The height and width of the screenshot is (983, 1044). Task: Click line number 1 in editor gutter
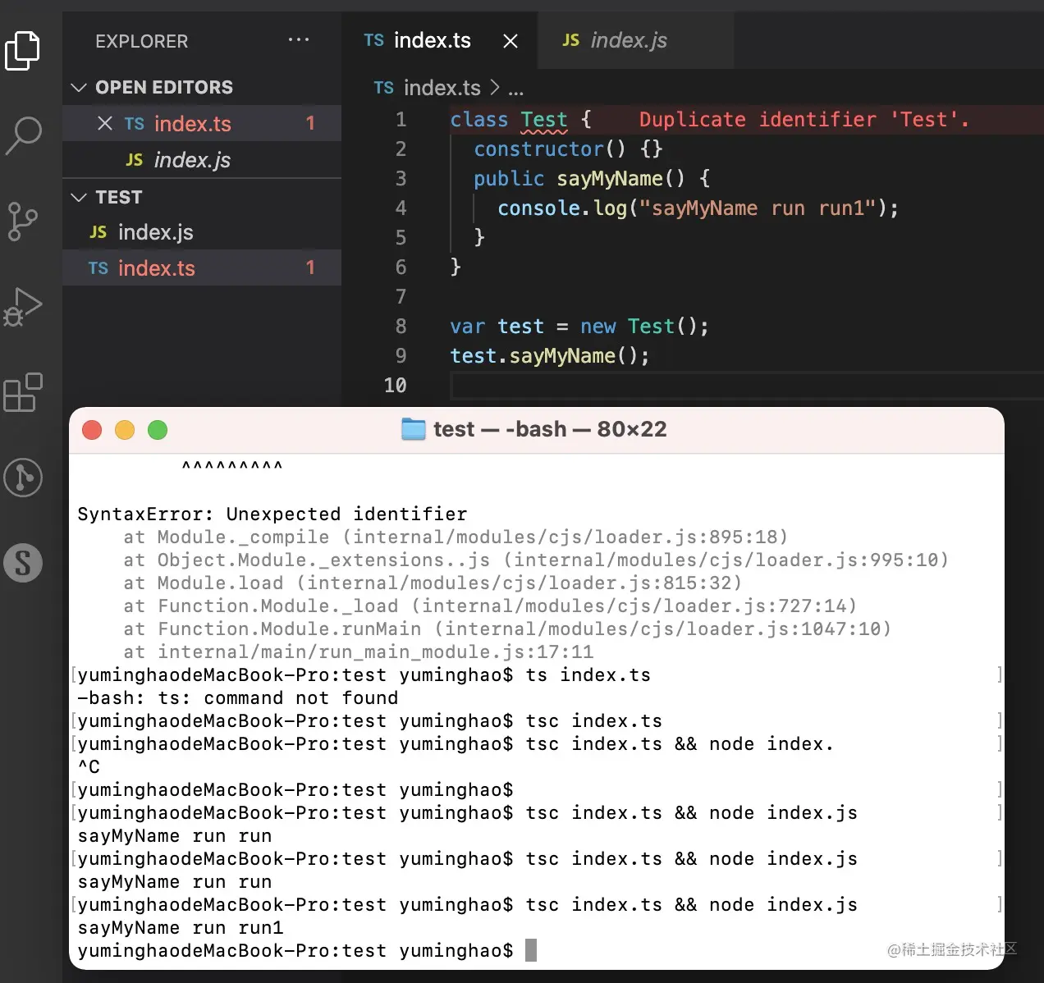pyautogui.click(x=401, y=120)
